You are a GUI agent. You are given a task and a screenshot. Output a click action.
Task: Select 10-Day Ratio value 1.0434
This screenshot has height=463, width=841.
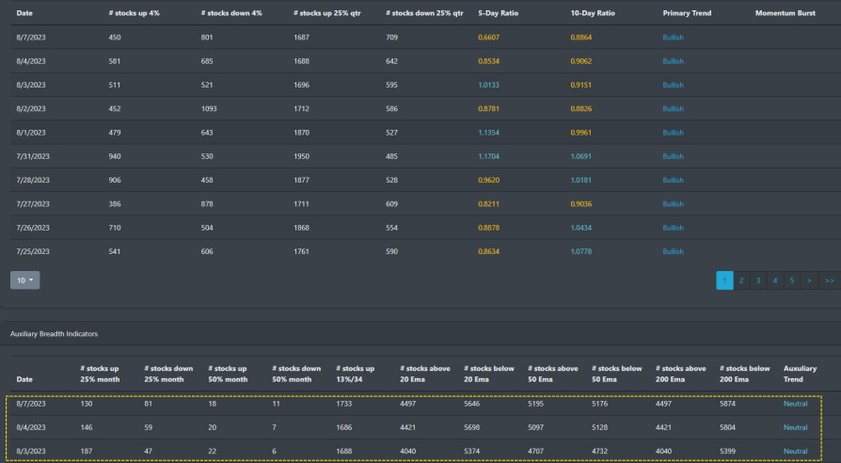coord(580,228)
